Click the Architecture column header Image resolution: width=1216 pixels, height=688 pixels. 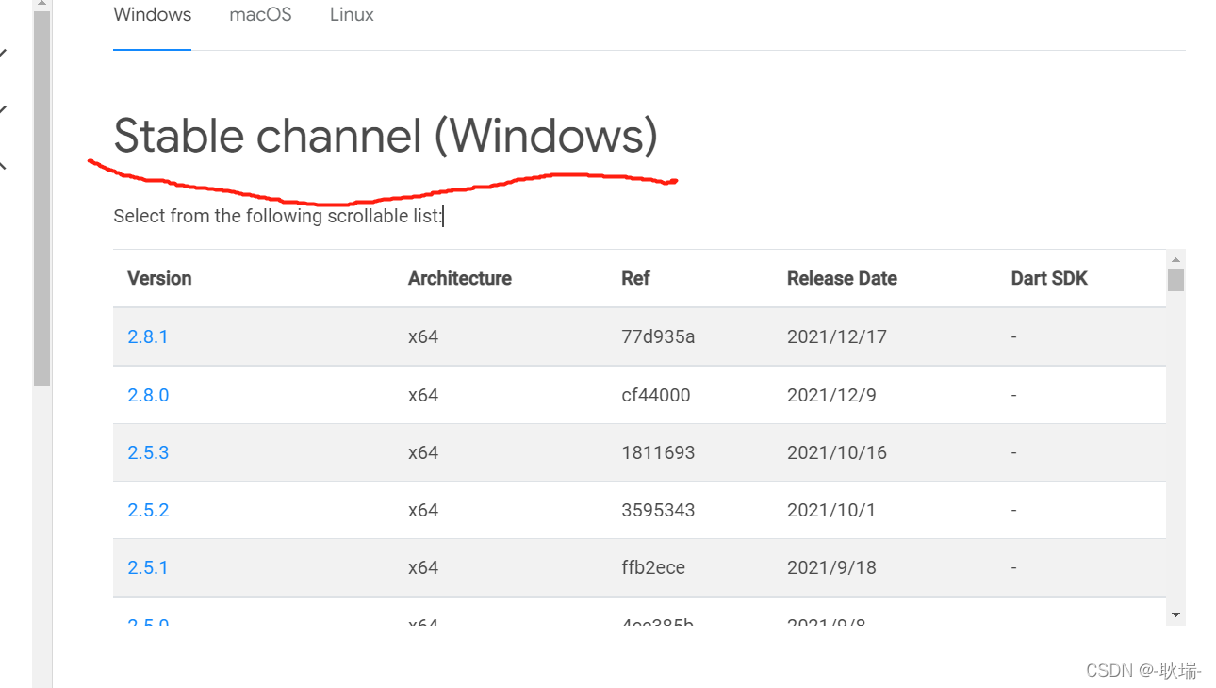tap(459, 278)
